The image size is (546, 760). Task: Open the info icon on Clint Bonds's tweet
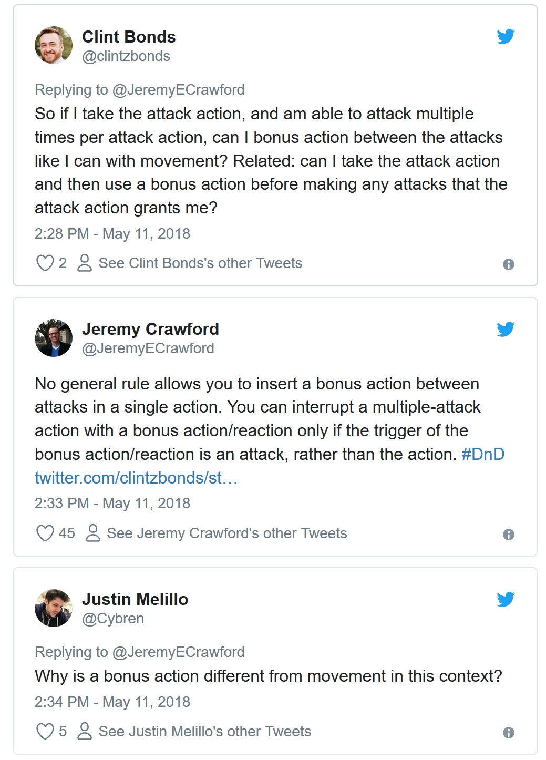(508, 264)
